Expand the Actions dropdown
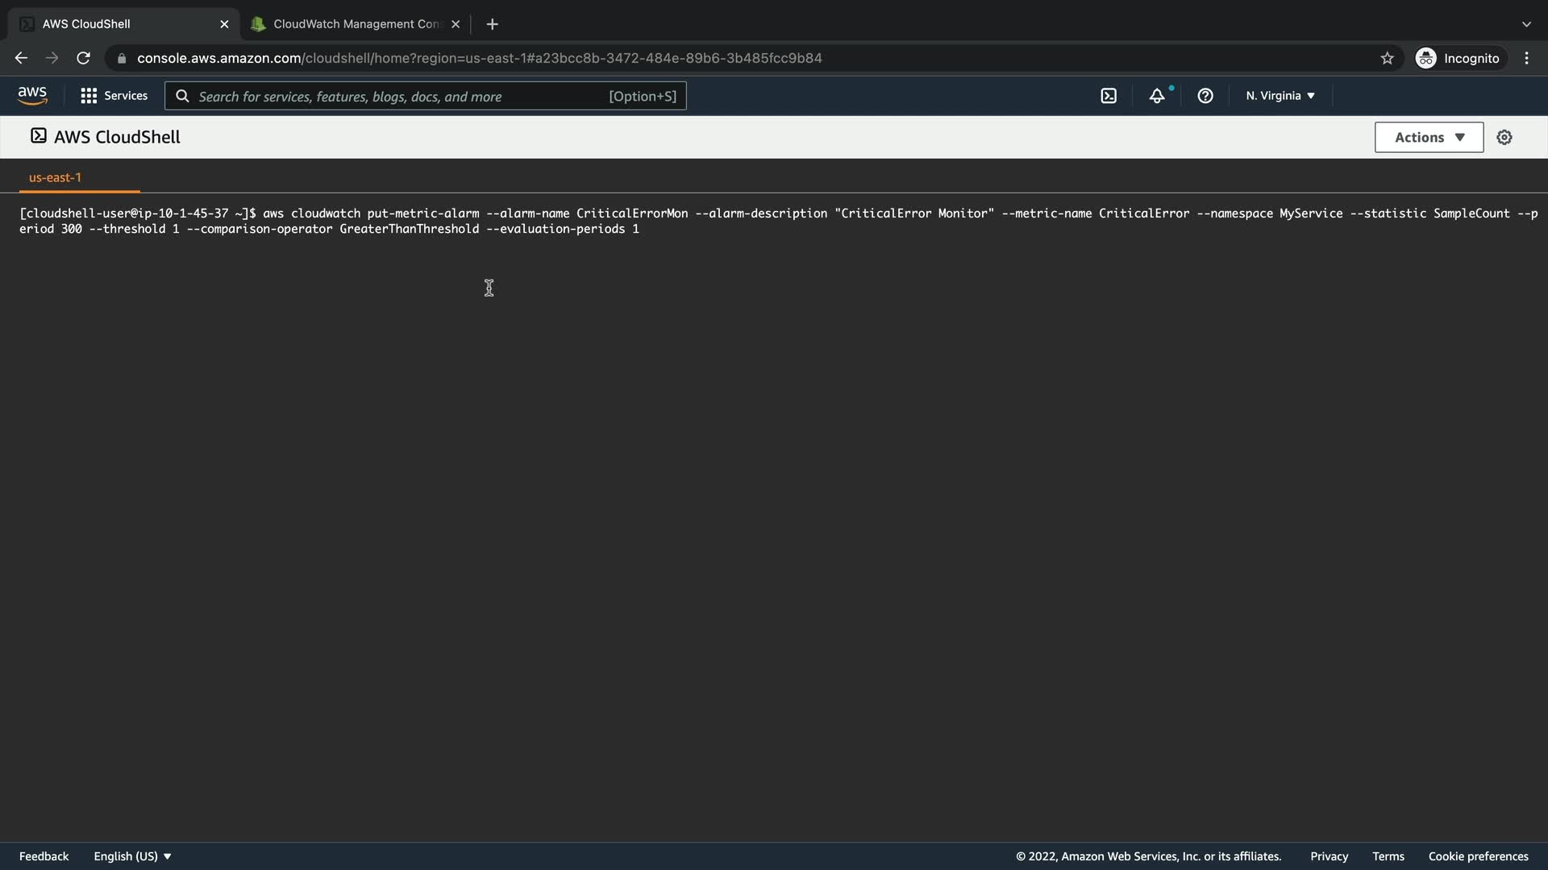 1429,138
